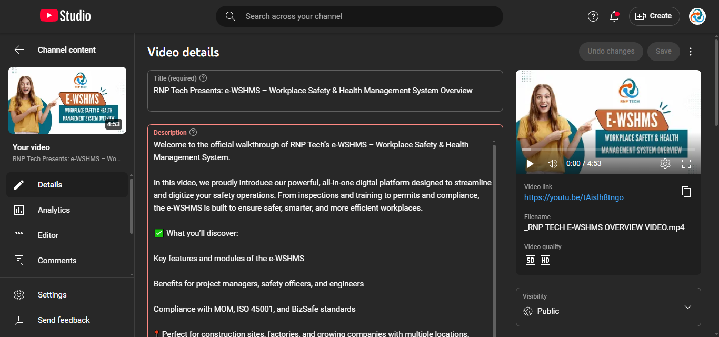Expand the Visibility dropdown
The width and height of the screenshot is (719, 337).
click(687, 307)
